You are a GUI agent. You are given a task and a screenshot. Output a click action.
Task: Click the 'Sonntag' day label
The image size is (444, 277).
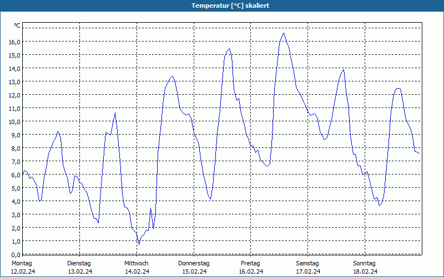click(x=364, y=264)
